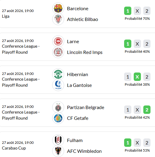155x157 pixels.
Task: Open the La Gantoise logo
Action: [x=58, y=85]
